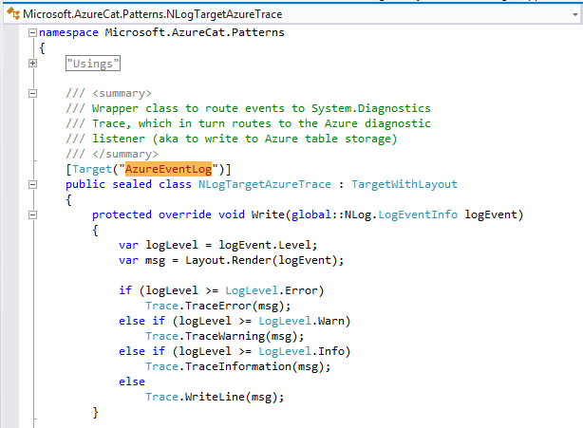Image resolution: width=583 pixels, height=428 pixels.
Task: Click the lone else keyword before WriteLine
Action: pyautogui.click(x=132, y=381)
